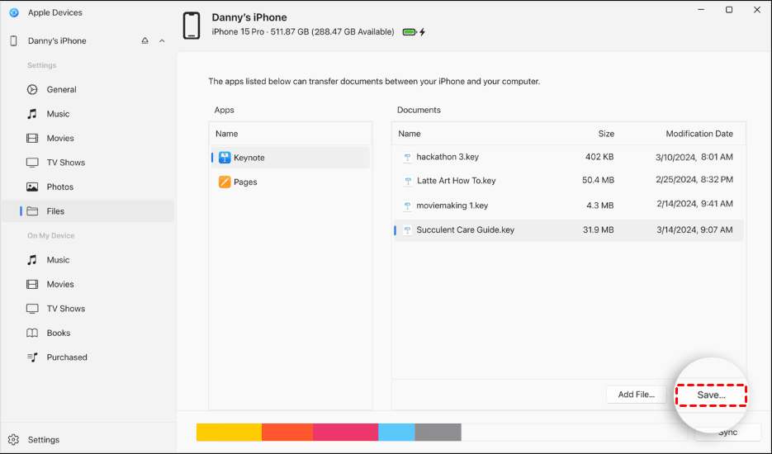
Task: Sort Apps by the Name column header
Action: tap(291, 134)
